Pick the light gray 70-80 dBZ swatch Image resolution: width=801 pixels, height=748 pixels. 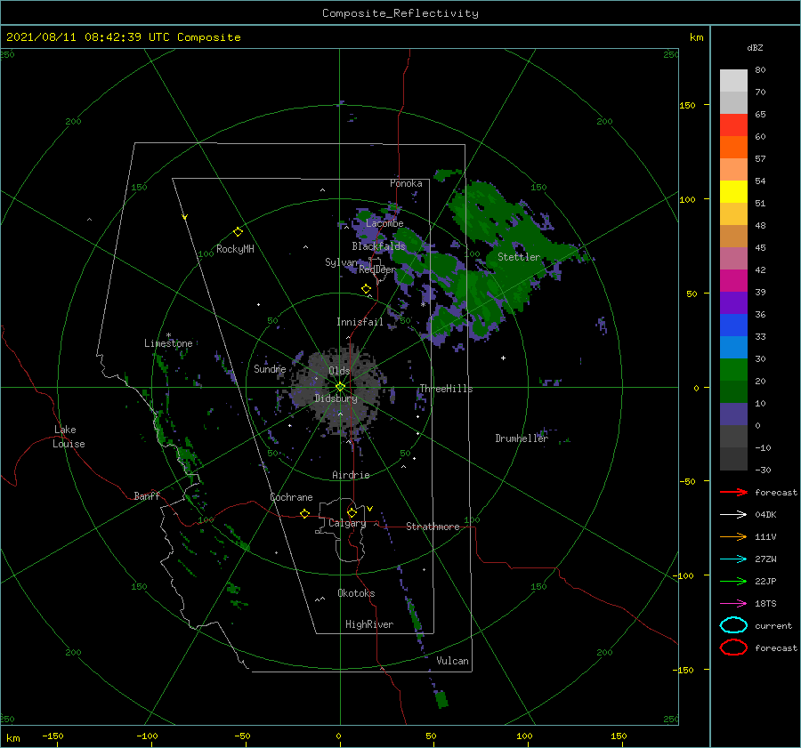click(x=733, y=81)
